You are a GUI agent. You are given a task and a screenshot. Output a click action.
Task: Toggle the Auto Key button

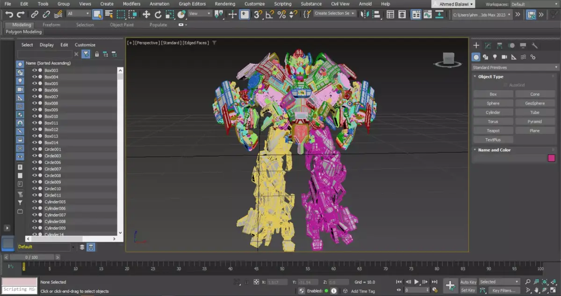[468, 282]
